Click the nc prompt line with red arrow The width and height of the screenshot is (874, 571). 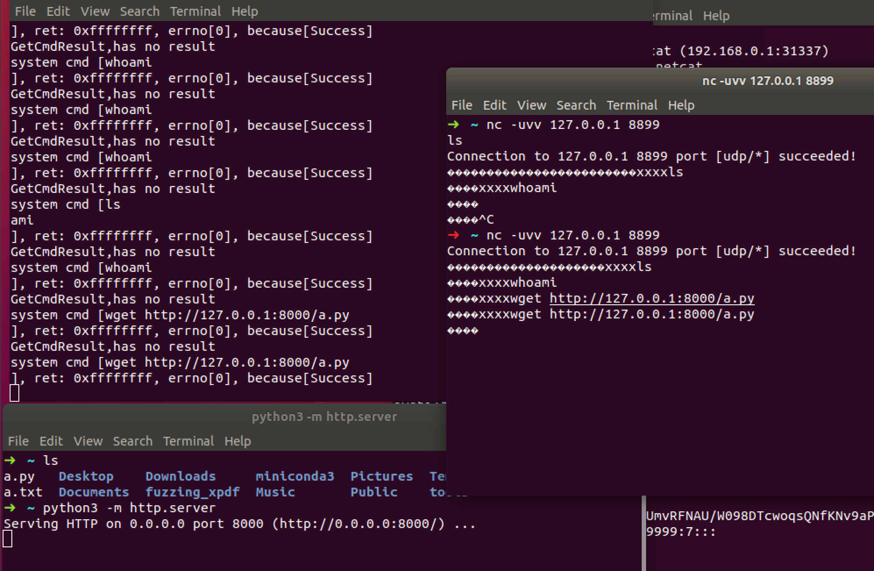553,236
